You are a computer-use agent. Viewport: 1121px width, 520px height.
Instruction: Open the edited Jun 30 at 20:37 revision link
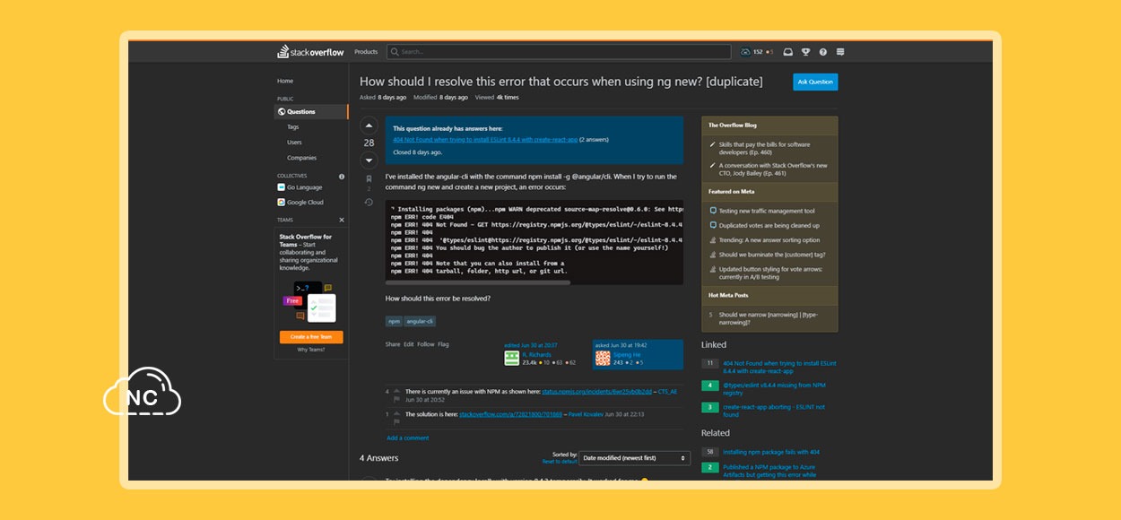(x=531, y=345)
